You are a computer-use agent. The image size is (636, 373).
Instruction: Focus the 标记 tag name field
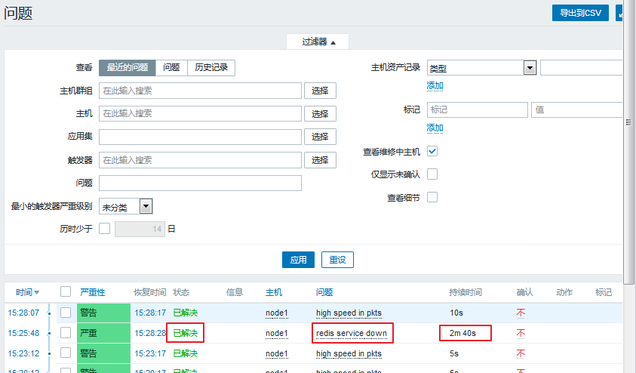pos(478,110)
